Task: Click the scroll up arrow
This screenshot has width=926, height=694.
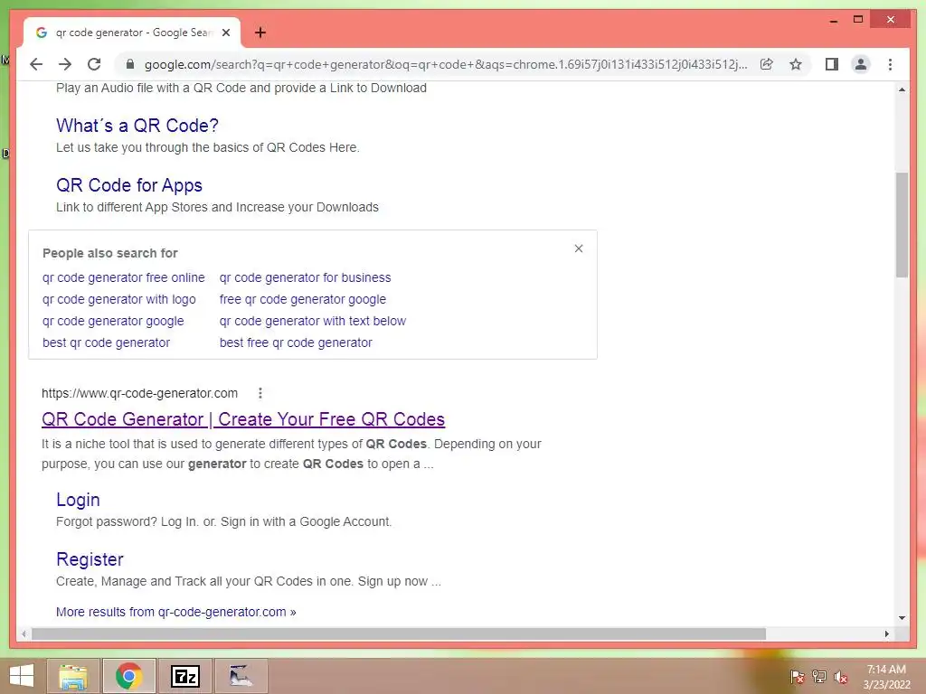Action: (902, 89)
